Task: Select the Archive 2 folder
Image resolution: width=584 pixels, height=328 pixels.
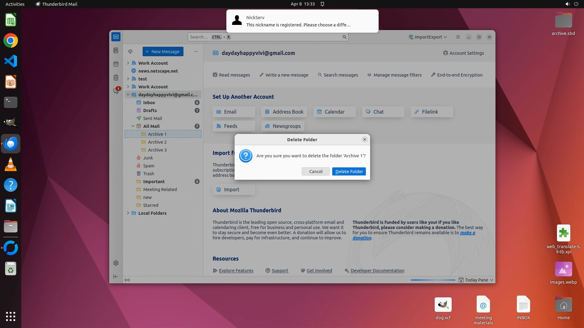Action: point(157,142)
